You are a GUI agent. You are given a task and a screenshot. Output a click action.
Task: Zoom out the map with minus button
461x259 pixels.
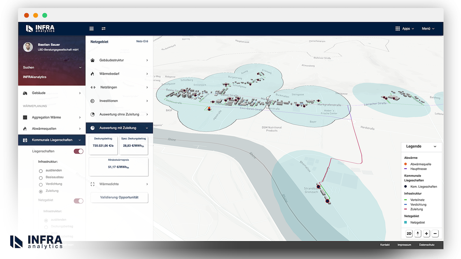click(435, 234)
